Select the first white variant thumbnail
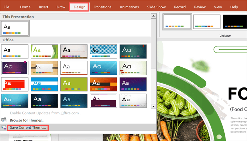Image resolution: width=247 pixels, height=141 pixels. (x=177, y=22)
